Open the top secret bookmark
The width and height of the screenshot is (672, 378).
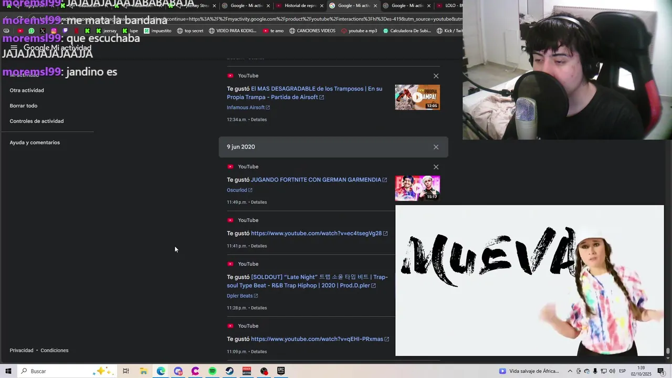coord(190,30)
